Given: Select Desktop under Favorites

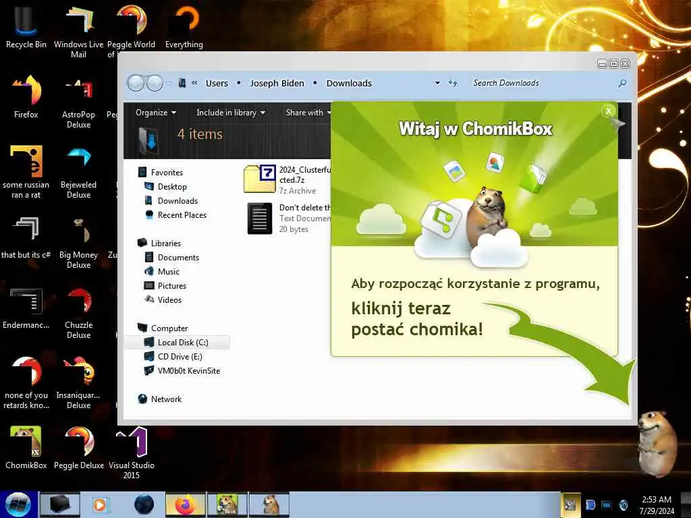Looking at the screenshot, I should point(166,186).
